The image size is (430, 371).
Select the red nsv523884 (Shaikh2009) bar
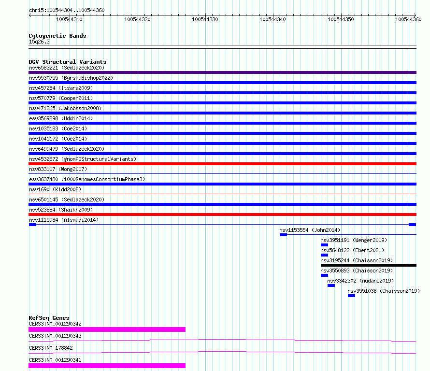(x=222, y=214)
